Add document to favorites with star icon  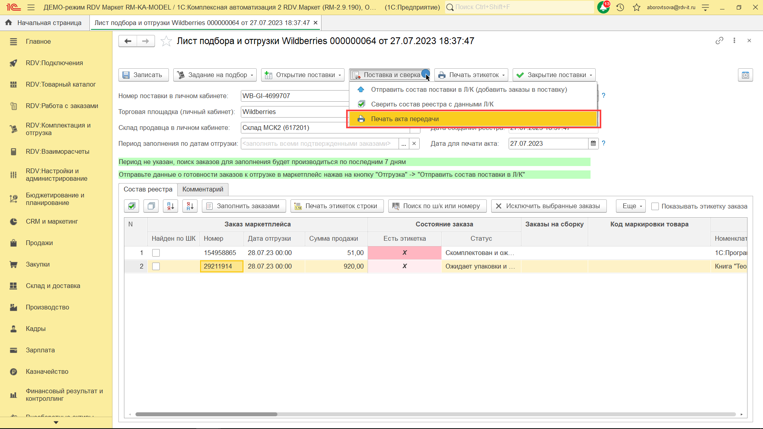(166, 41)
